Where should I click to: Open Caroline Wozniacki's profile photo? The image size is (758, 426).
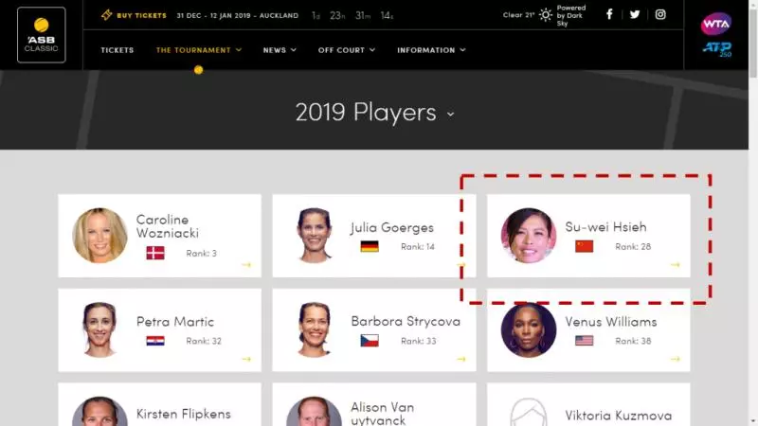coord(99,236)
